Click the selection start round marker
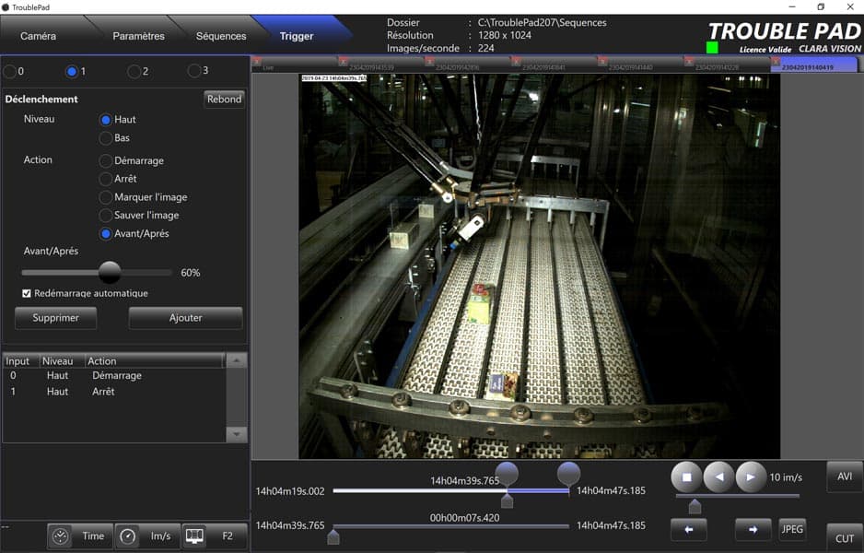This screenshot has height=553, width=864. click(507, 473)
